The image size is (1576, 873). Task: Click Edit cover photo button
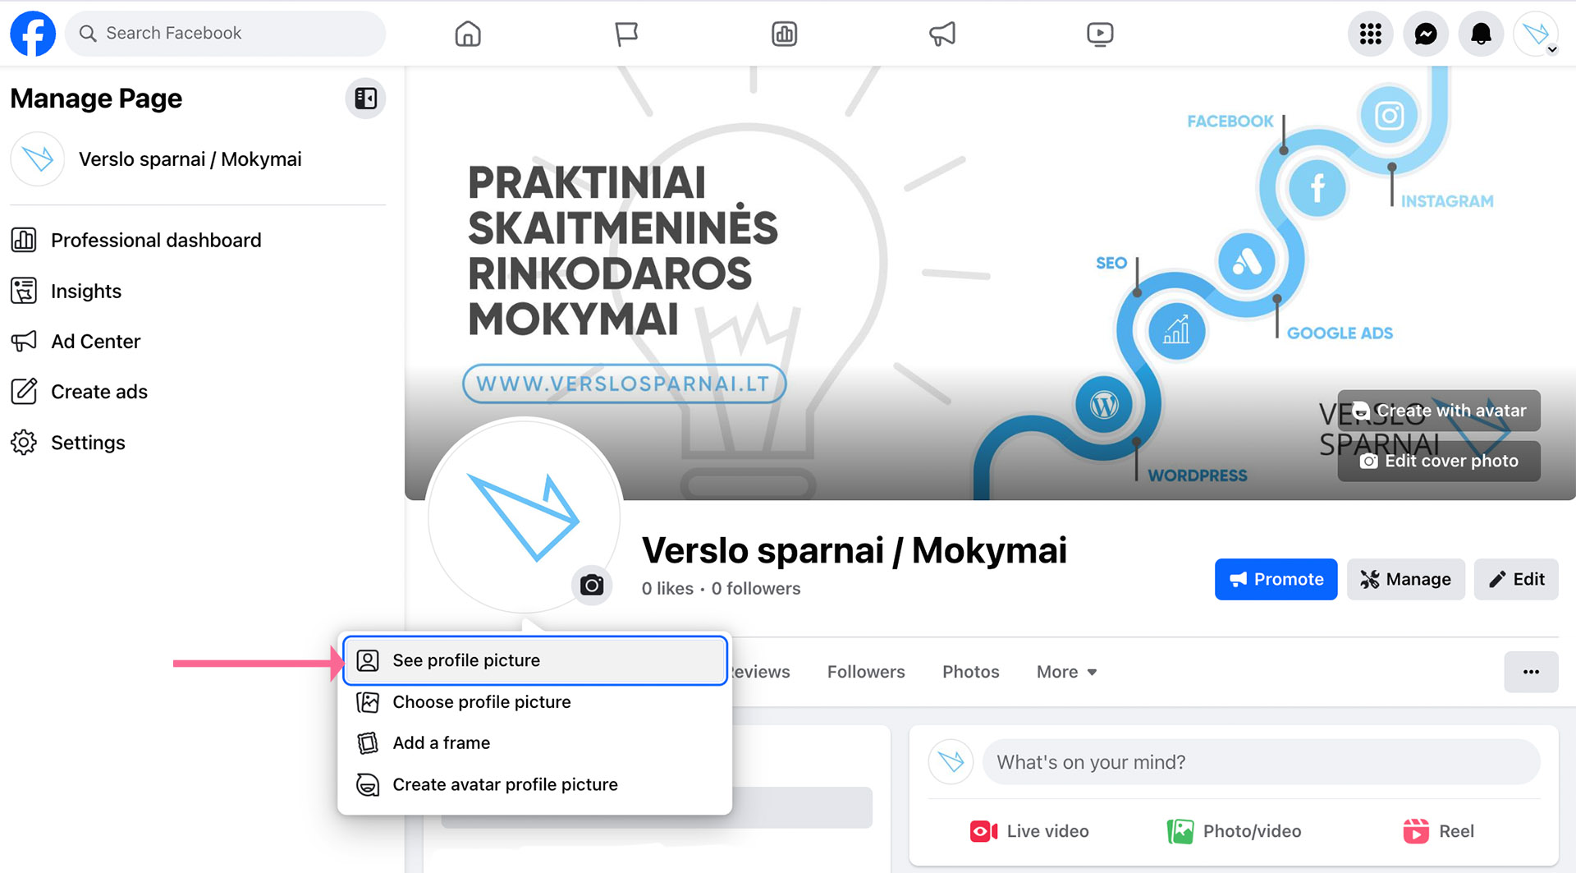(1439, 461)
